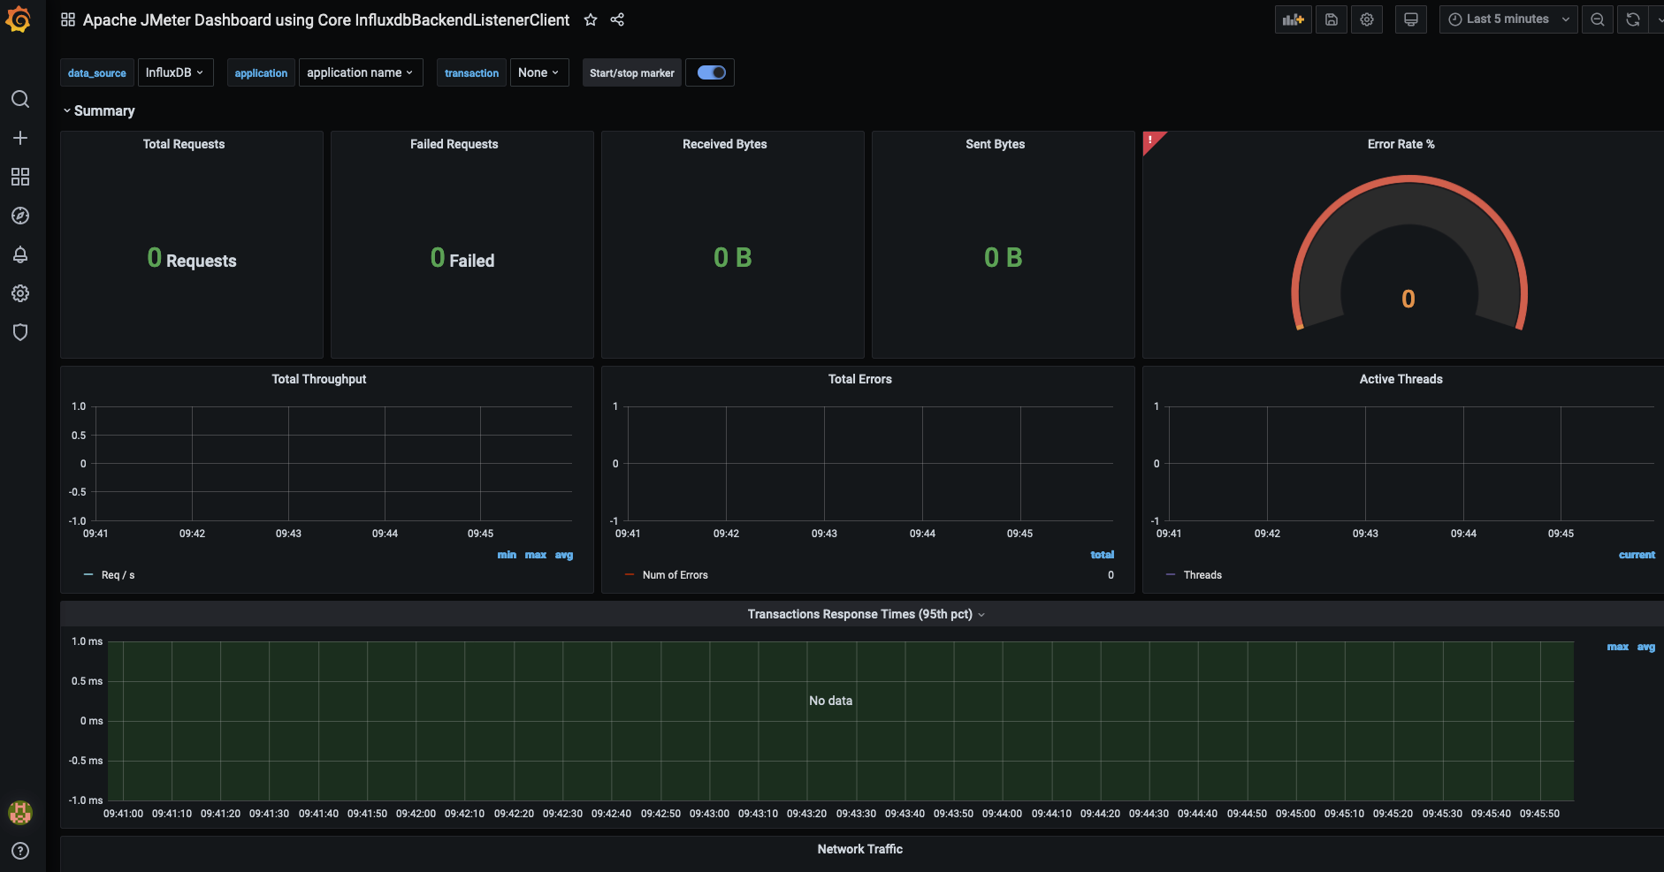Click the Sent Bytes panel title
This screenshot has width=1664, height=872.
pyautogui.click(x=996, y=144)
